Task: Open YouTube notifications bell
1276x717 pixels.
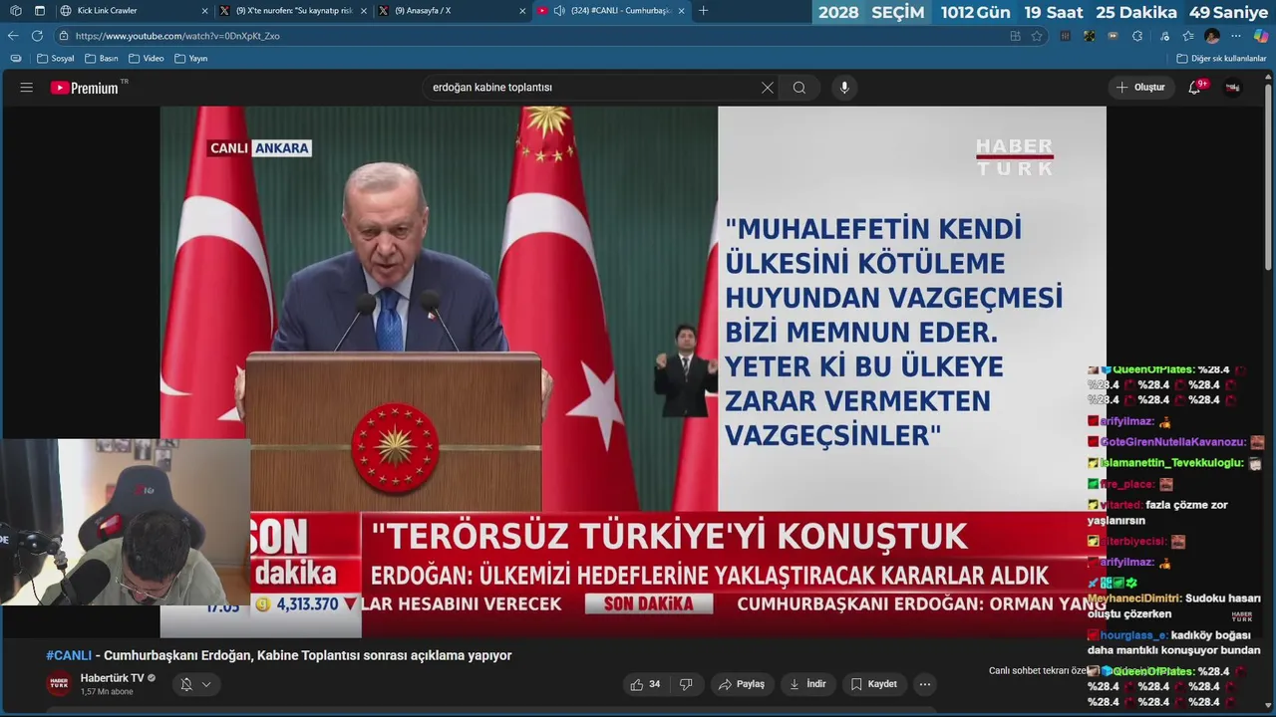Action: click(x=1194, y=88)
